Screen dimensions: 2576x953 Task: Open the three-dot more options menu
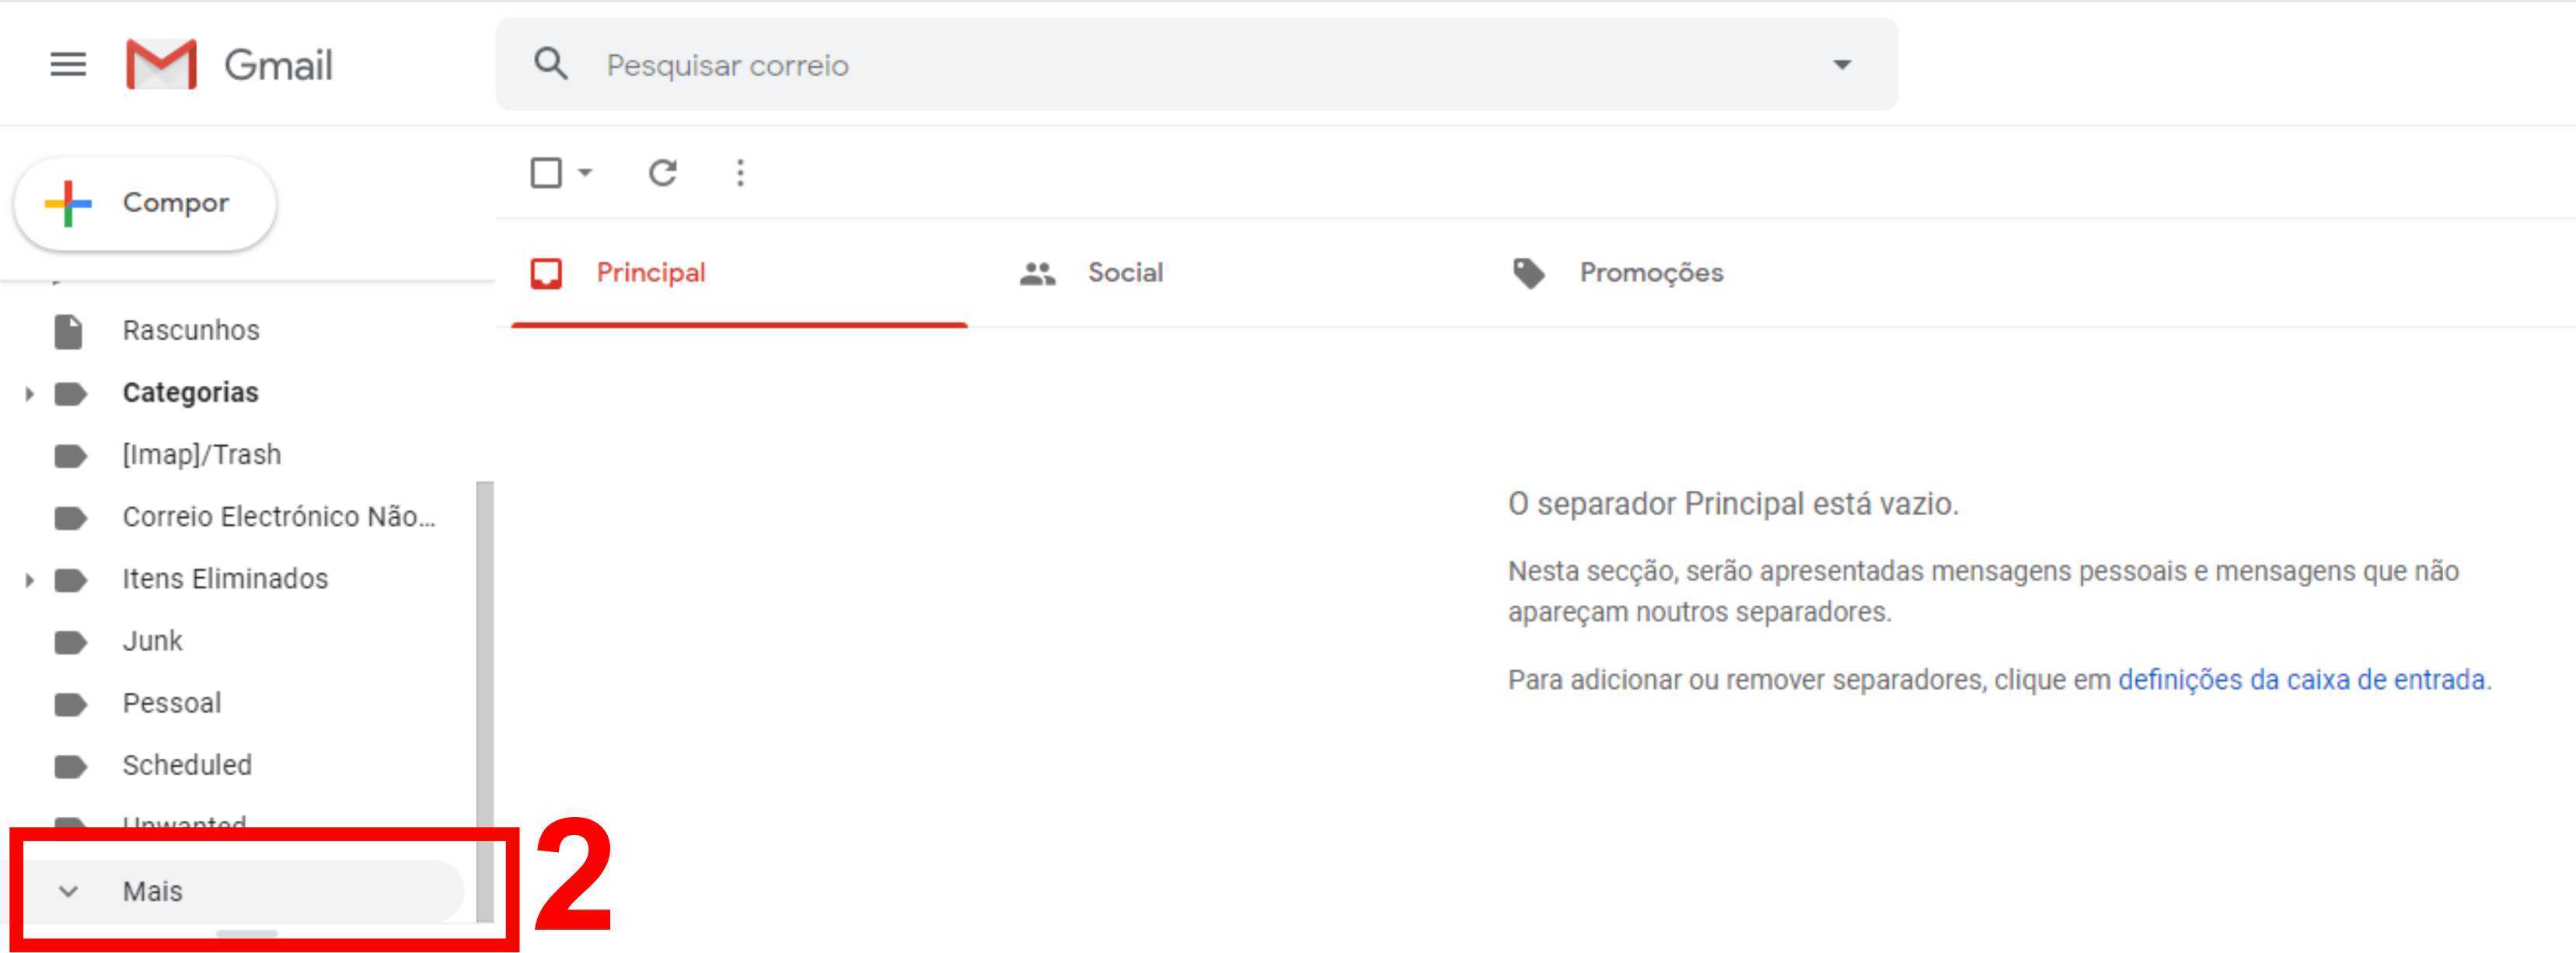(740, 173)
